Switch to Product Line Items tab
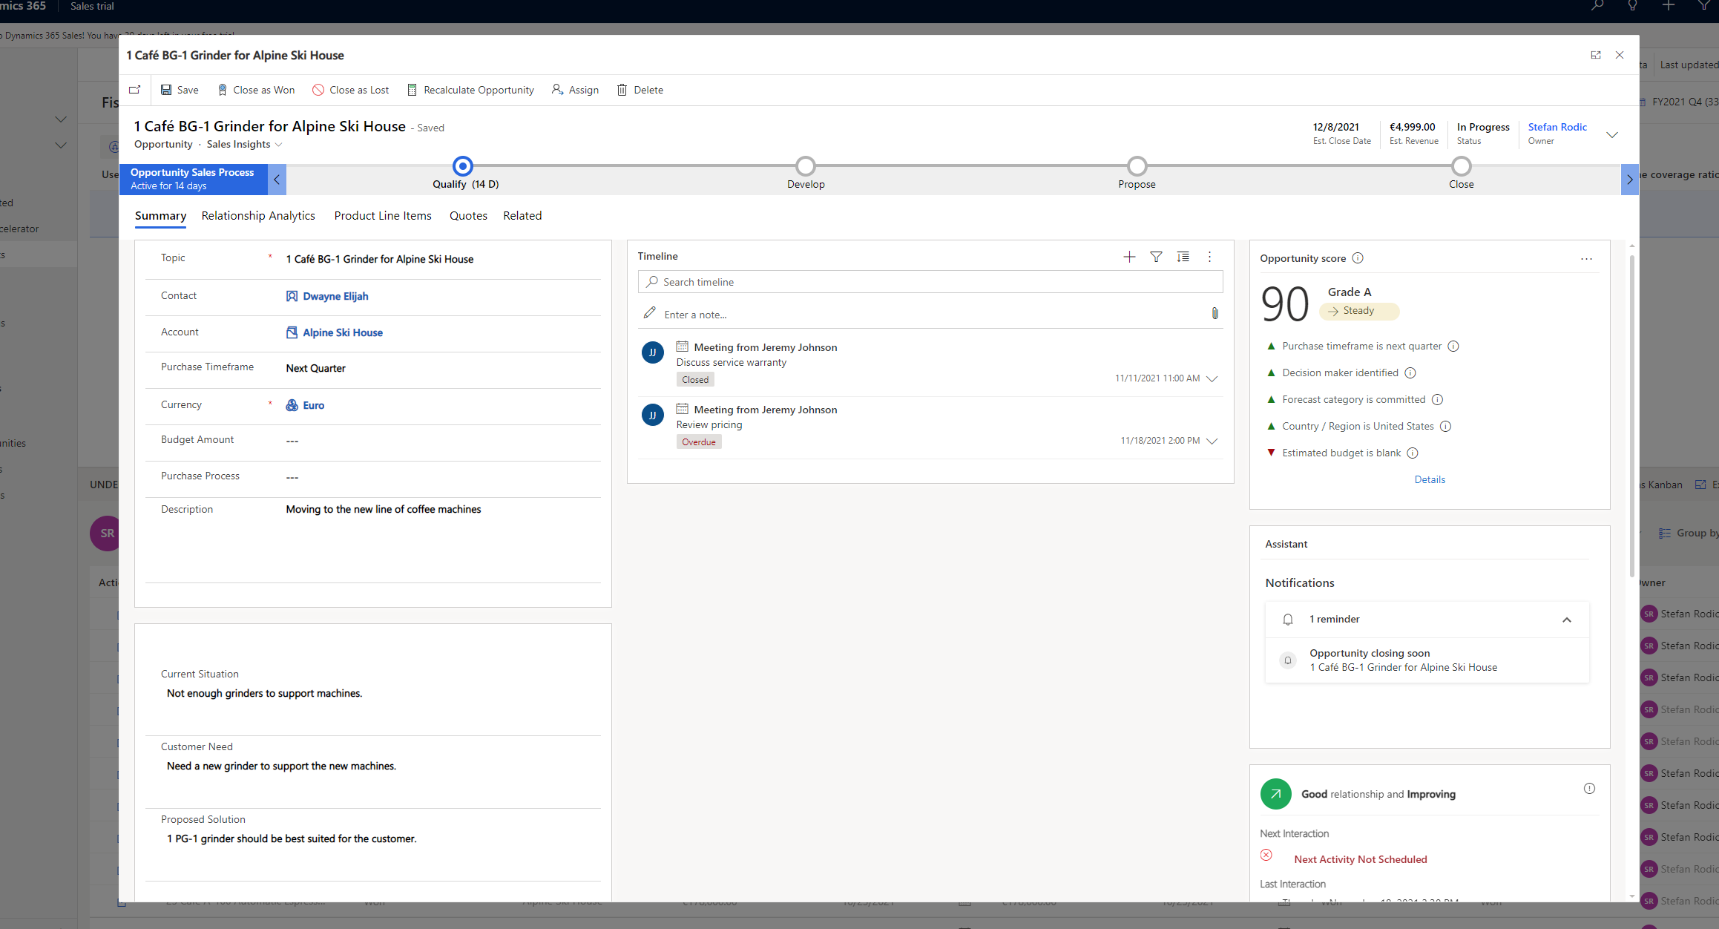Screen dimensions: 1719x929 tap(383, 216)
